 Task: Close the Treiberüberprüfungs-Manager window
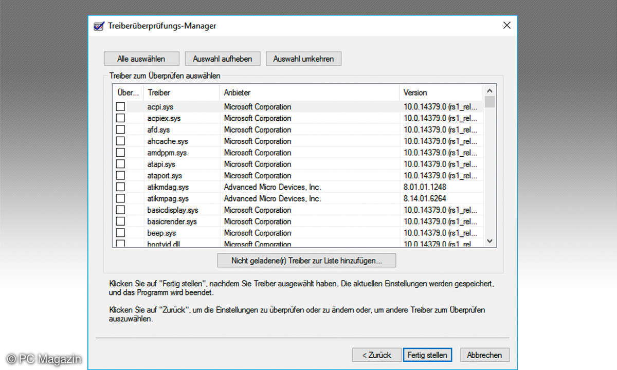pos(506,26)
